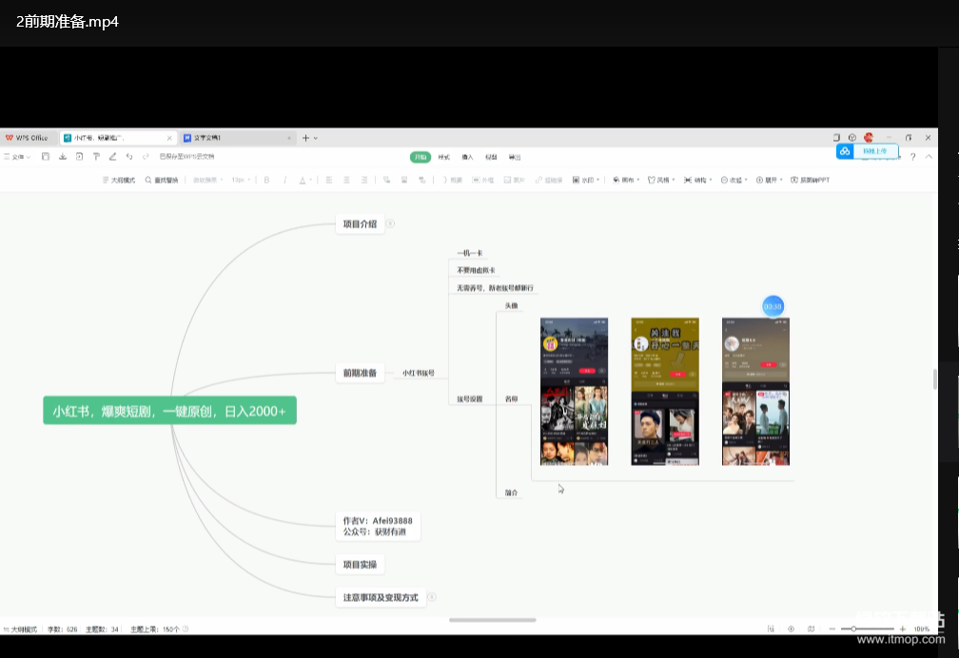
Task: Collapse the ribbon with the chevron
Action: pyautogui.click(x=929, y=157)
